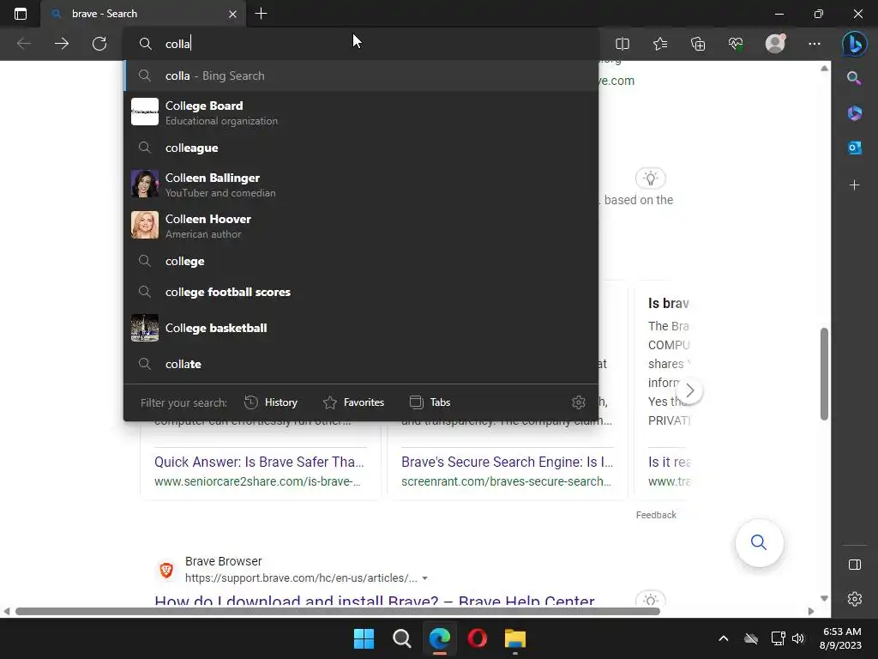Click scroll-up arrow of page scrollbar

tap(824, 69)
